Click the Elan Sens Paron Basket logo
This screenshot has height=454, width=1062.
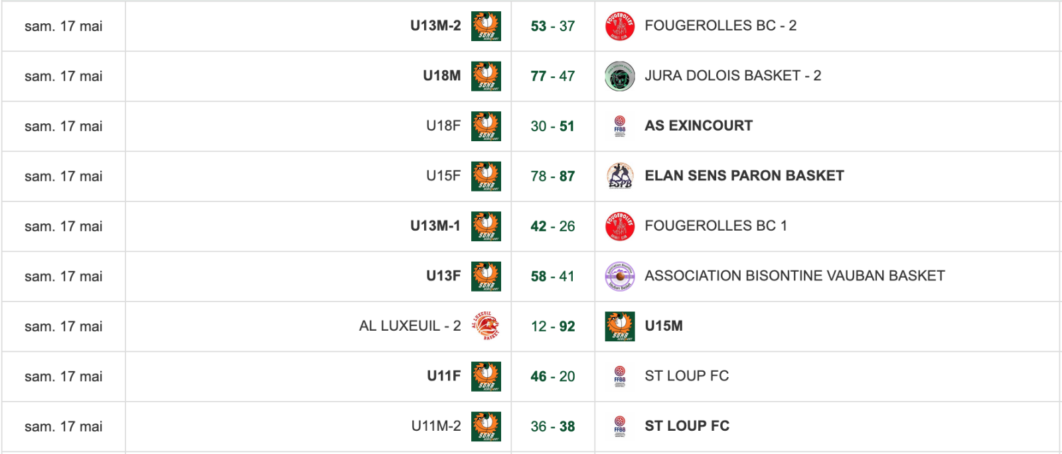pyautogui.click(x=620, y=176)
